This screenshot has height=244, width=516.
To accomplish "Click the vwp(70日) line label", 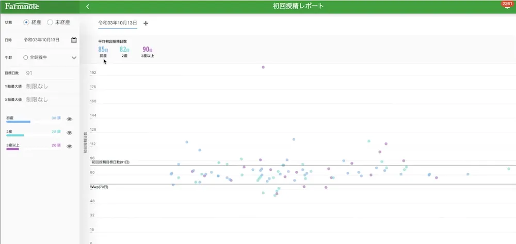I will pyautogui.click(x=100, y=187).
